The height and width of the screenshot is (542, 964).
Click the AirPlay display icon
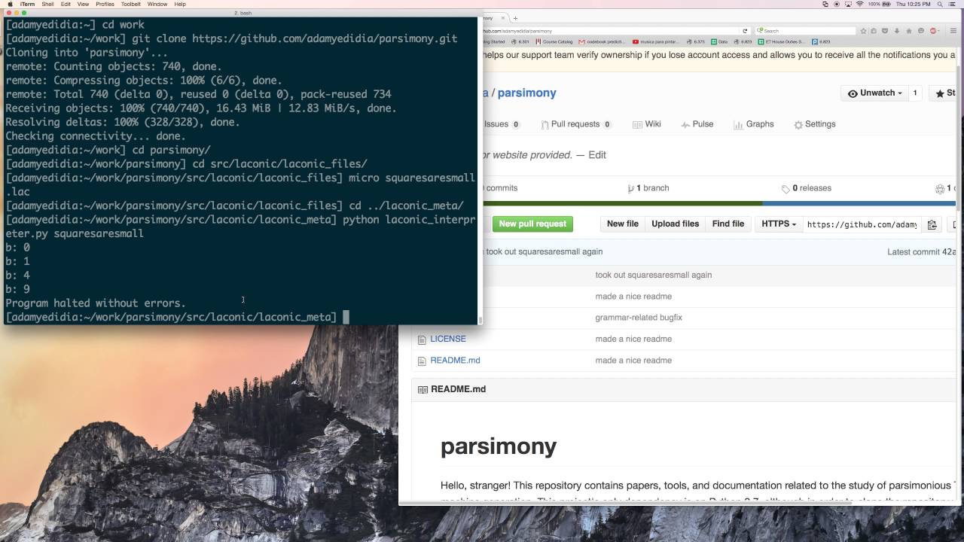pos(848,4)
